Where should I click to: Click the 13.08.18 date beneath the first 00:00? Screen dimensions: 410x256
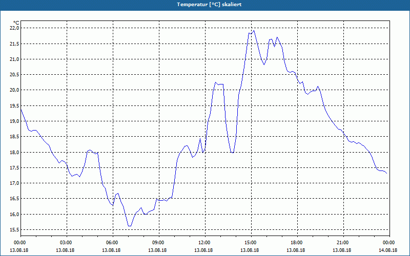pos(19,250)
